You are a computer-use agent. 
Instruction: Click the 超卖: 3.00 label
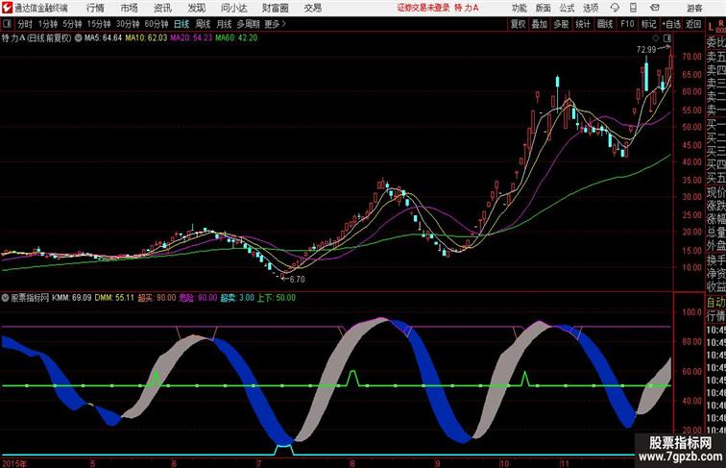tap(237, 298)
